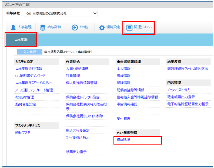Open 保険会社レイアウト設定 link
Image resolution: width=214 pixels, height=168 pixels.
pos(83,97)
